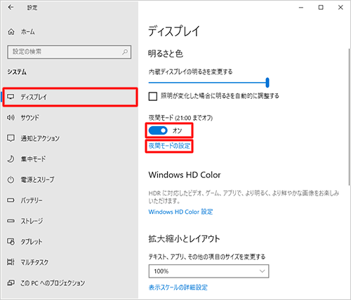Click the システム category label
Viewport: 351px width, 300px height.
pyautogui.click(x=17, y=72)
